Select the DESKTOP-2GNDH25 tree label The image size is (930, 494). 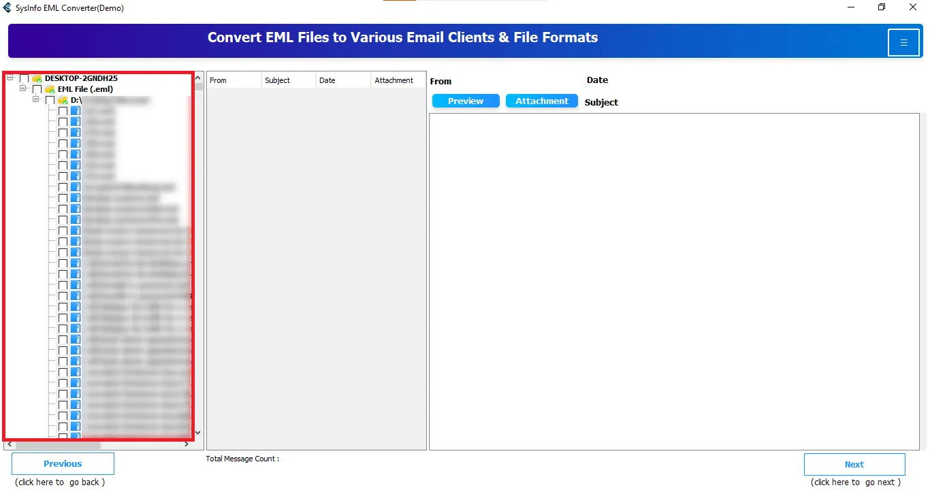(x=81, y=78)
